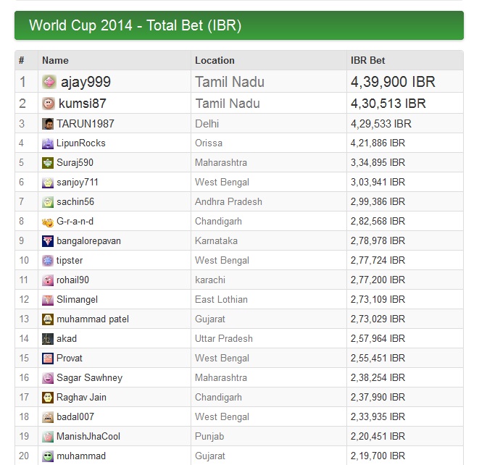Click the avatar next to Provat

click(48, 359)
